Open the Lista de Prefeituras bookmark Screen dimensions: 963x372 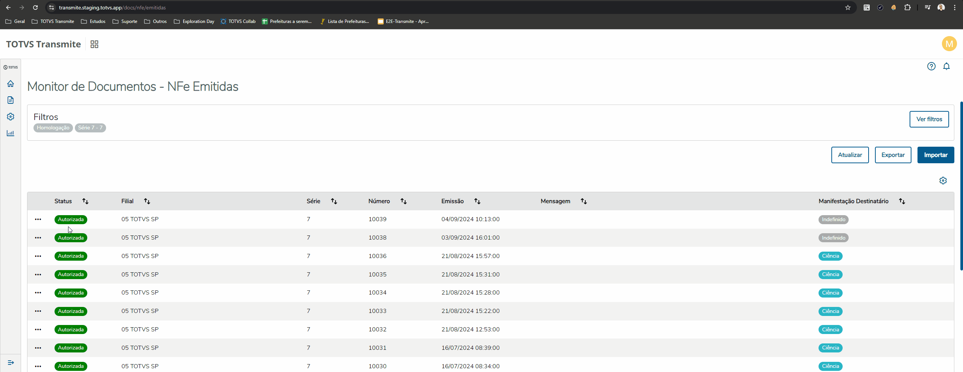(x=345, y=21)
